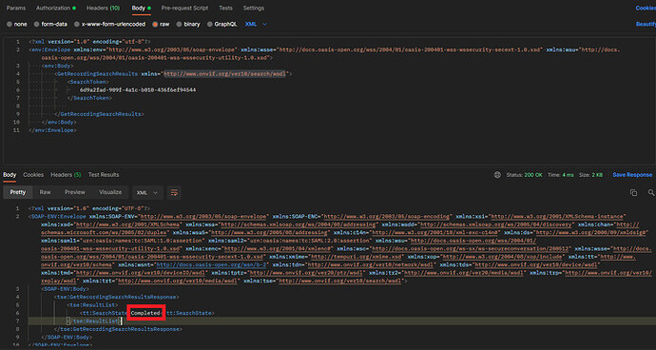Open the response Headers (5) tab
Screen dimensions: 656x350
(67, 175)
